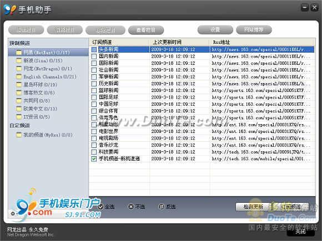This screenshot has width=322, height=241.
Task: Tick the 电影世界 checkbox
Action: point(94,131)
